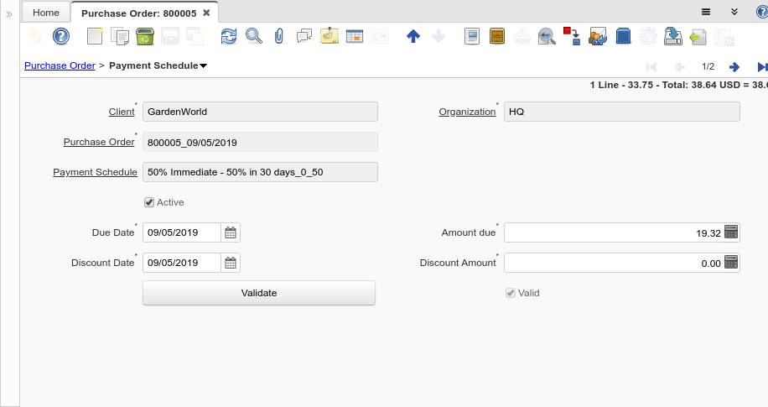Follow the Purchase Order breadcrumb link

click(60, 65)
